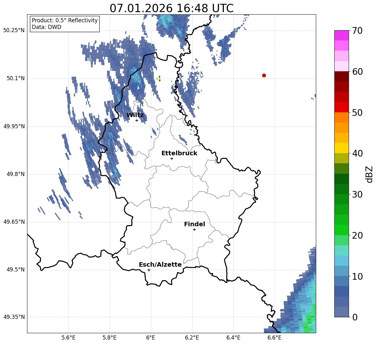The height and width of the screenshot is (344, 377).
Task: Click the Wiltz city label
Action: (135, 115)
